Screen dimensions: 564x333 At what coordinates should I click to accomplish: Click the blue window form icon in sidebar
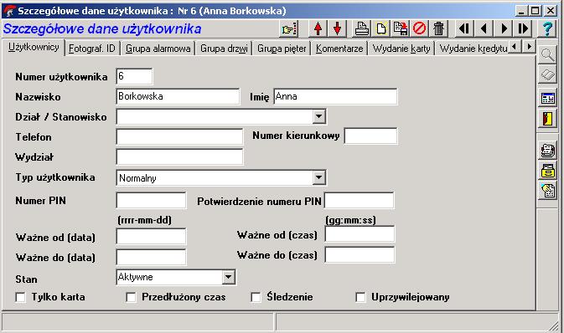(547, 98)
